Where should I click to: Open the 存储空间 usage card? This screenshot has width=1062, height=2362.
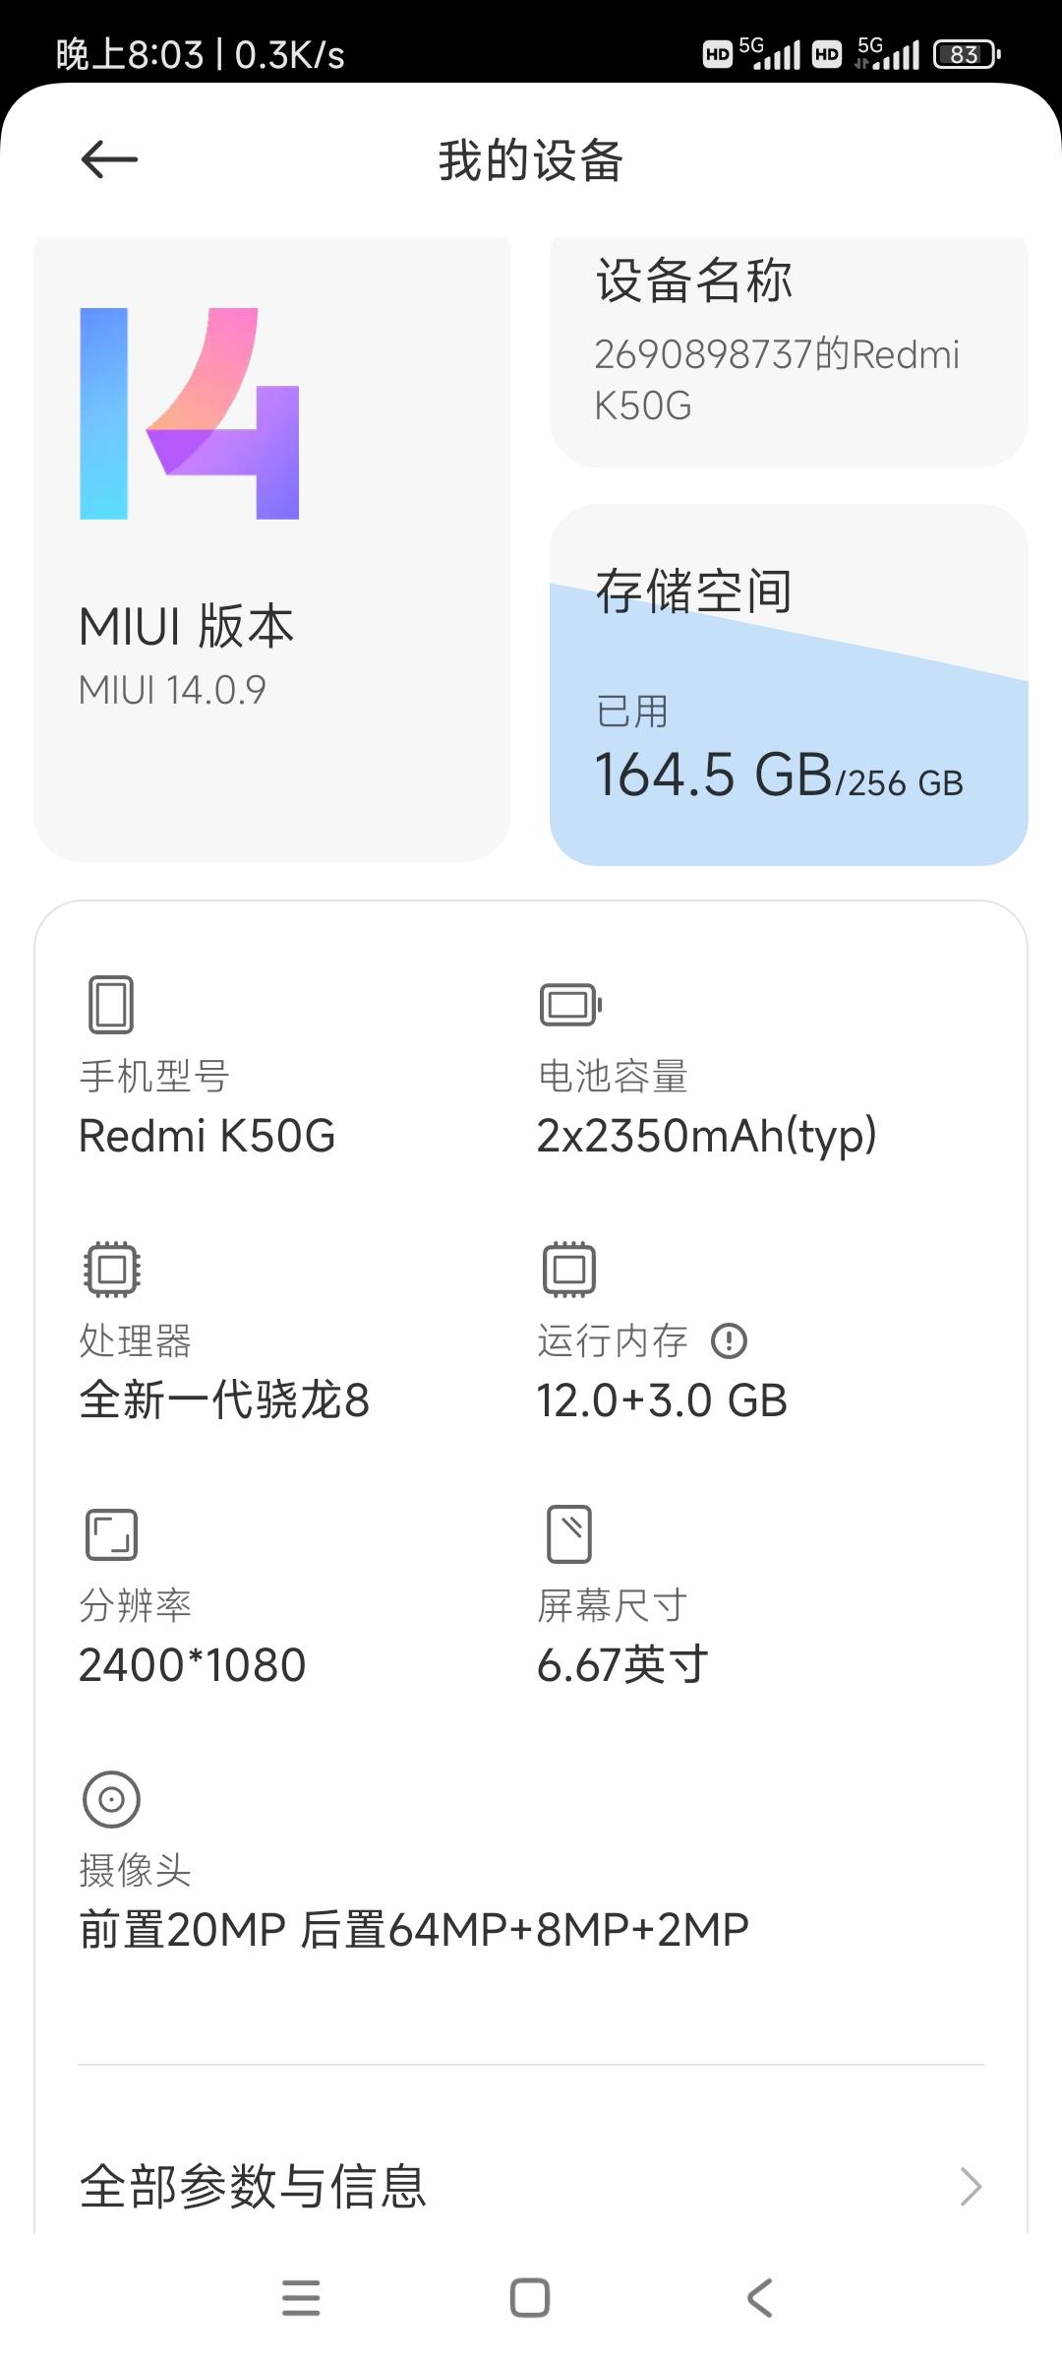789,685
